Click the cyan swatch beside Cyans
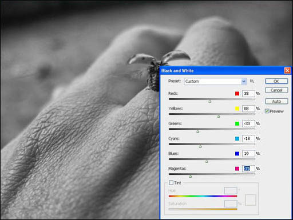 [237, 139]
